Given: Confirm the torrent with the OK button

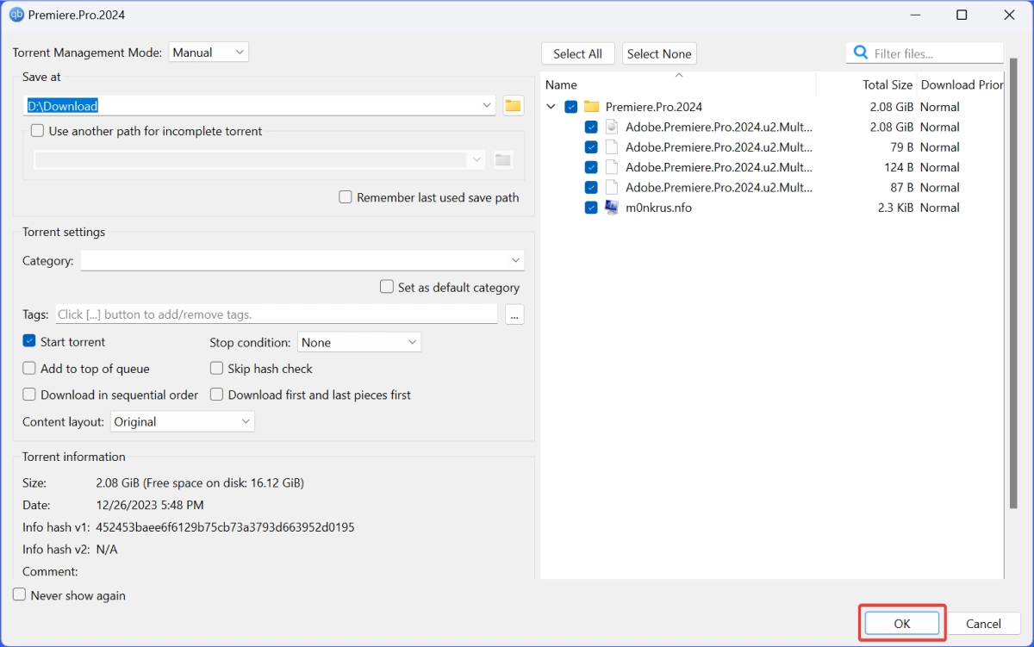Looking at the screenshot, I should 902,624.
